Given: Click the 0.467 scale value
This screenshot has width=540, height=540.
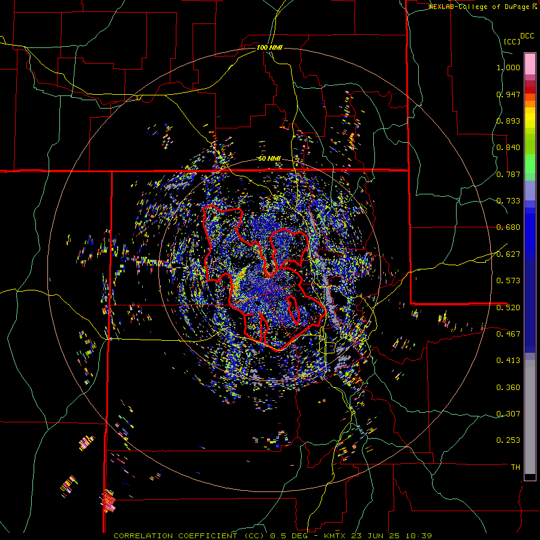Looking at the screenshot, I should pos(508,334).
